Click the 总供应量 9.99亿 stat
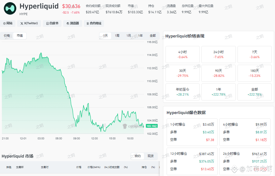 point(188,9)
